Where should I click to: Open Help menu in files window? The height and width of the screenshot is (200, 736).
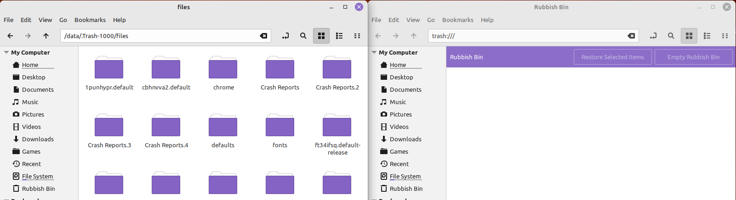pos(120,20)
